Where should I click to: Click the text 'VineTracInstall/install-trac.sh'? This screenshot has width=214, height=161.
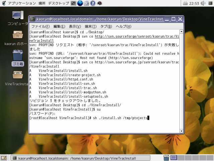(68, 88)
